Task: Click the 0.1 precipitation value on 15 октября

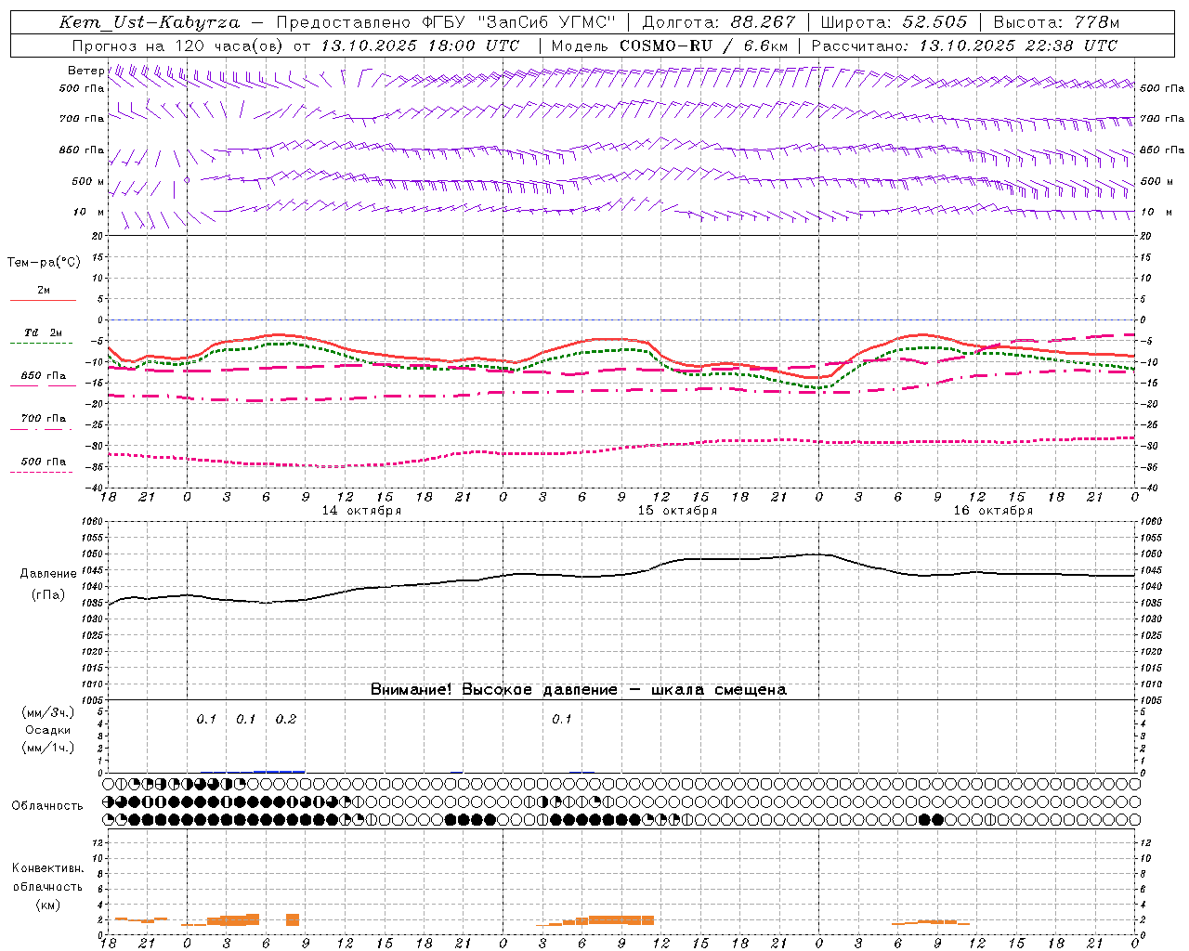Action: click(x=562, y=720)
